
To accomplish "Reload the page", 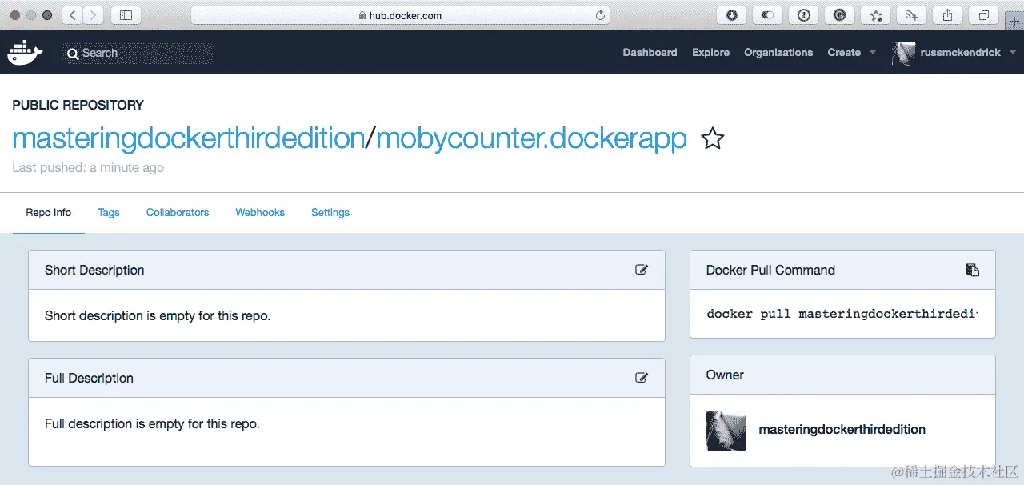I will (600, 15).
